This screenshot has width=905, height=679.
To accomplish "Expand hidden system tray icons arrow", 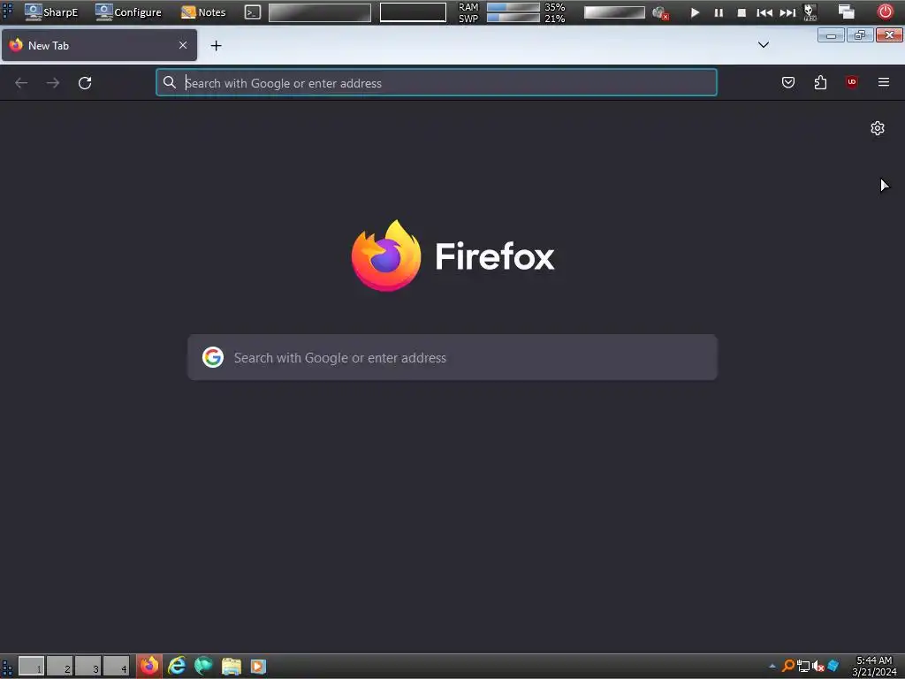I will click(x=772, y=667).
